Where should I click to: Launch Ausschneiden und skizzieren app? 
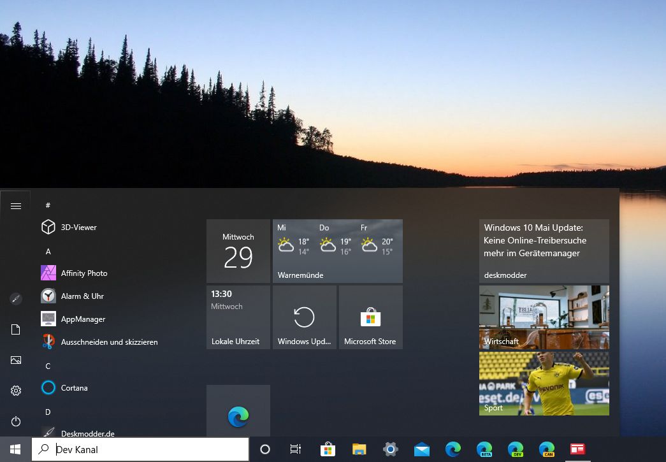[99, 342]
